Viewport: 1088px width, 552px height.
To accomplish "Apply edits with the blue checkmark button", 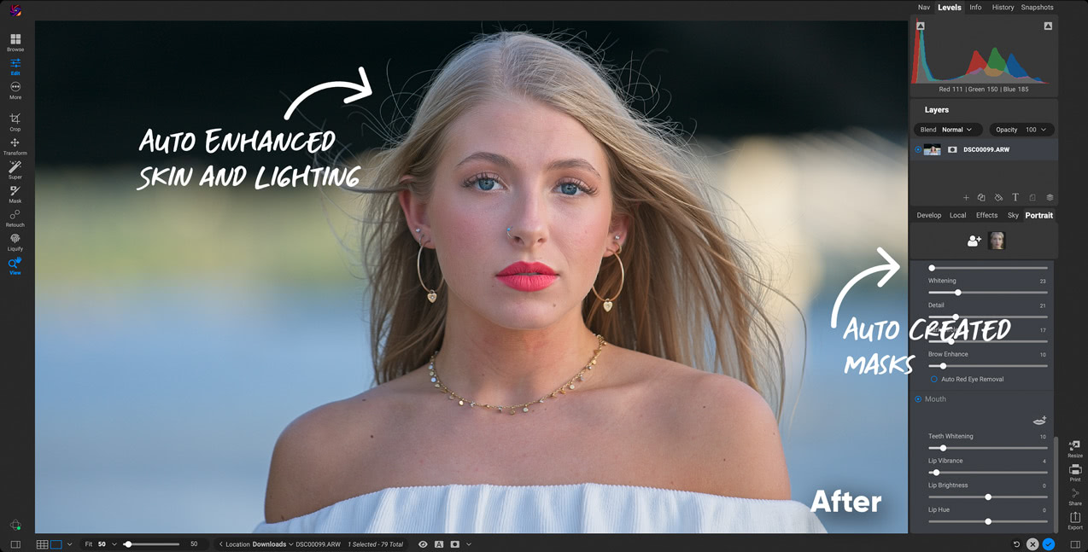I will tap(1049, 544).
